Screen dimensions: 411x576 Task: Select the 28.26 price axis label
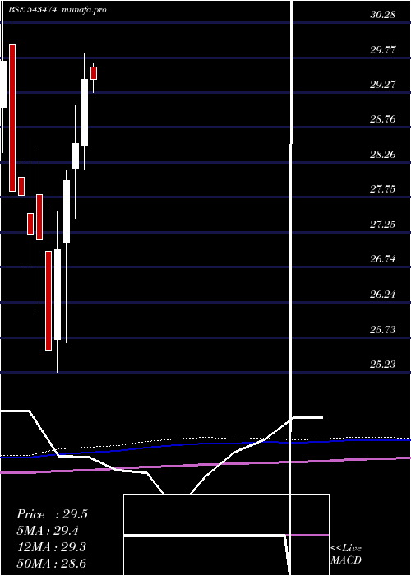[383, 155]
